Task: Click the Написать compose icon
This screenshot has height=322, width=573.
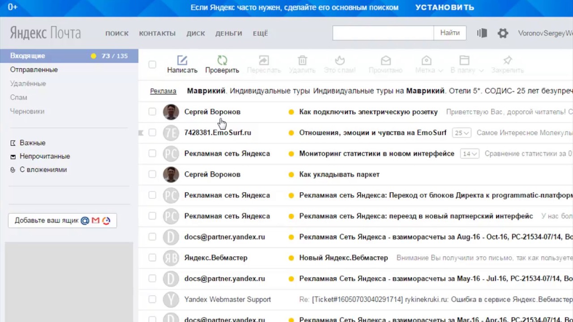Action: coord(182,60)
